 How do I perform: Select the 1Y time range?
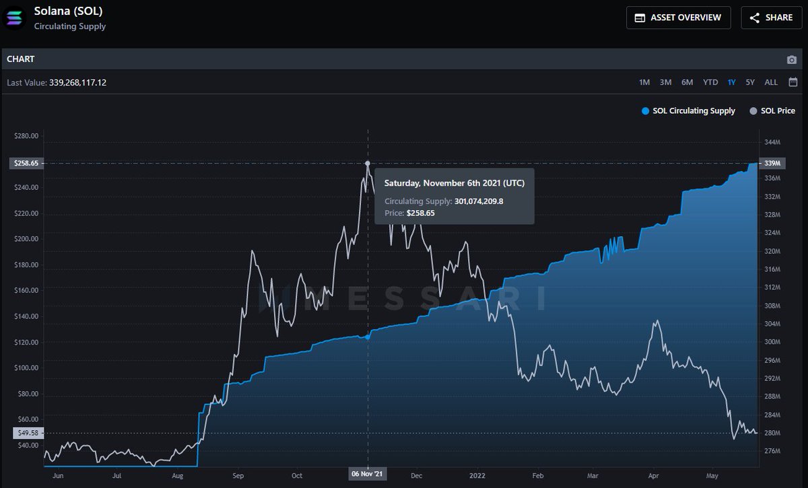click(x=731, y=82)
